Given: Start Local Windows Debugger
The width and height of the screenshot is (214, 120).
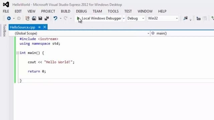Looking at the screenshot, I should pyautogui.click(x=99, y=18).
